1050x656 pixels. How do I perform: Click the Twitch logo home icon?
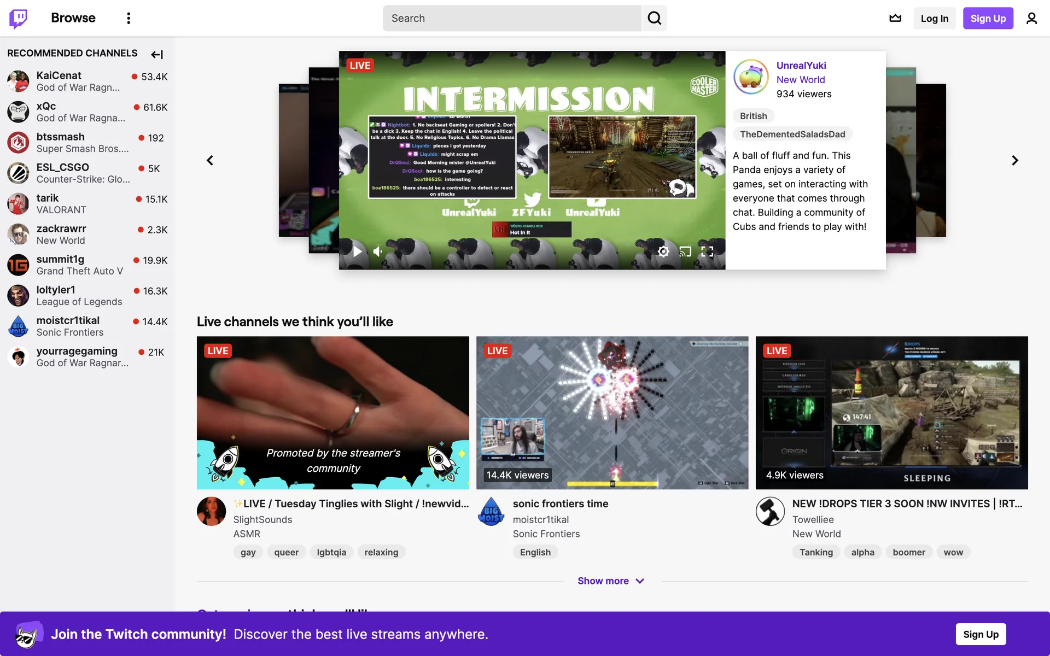pos(18,18)
